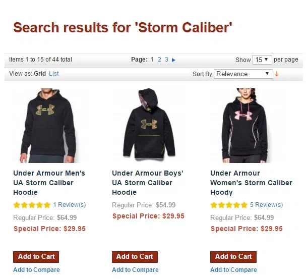The height and width of the screenshot is (279, 306).
Task: Add the Women's hoody to cart
Action: 233,257
